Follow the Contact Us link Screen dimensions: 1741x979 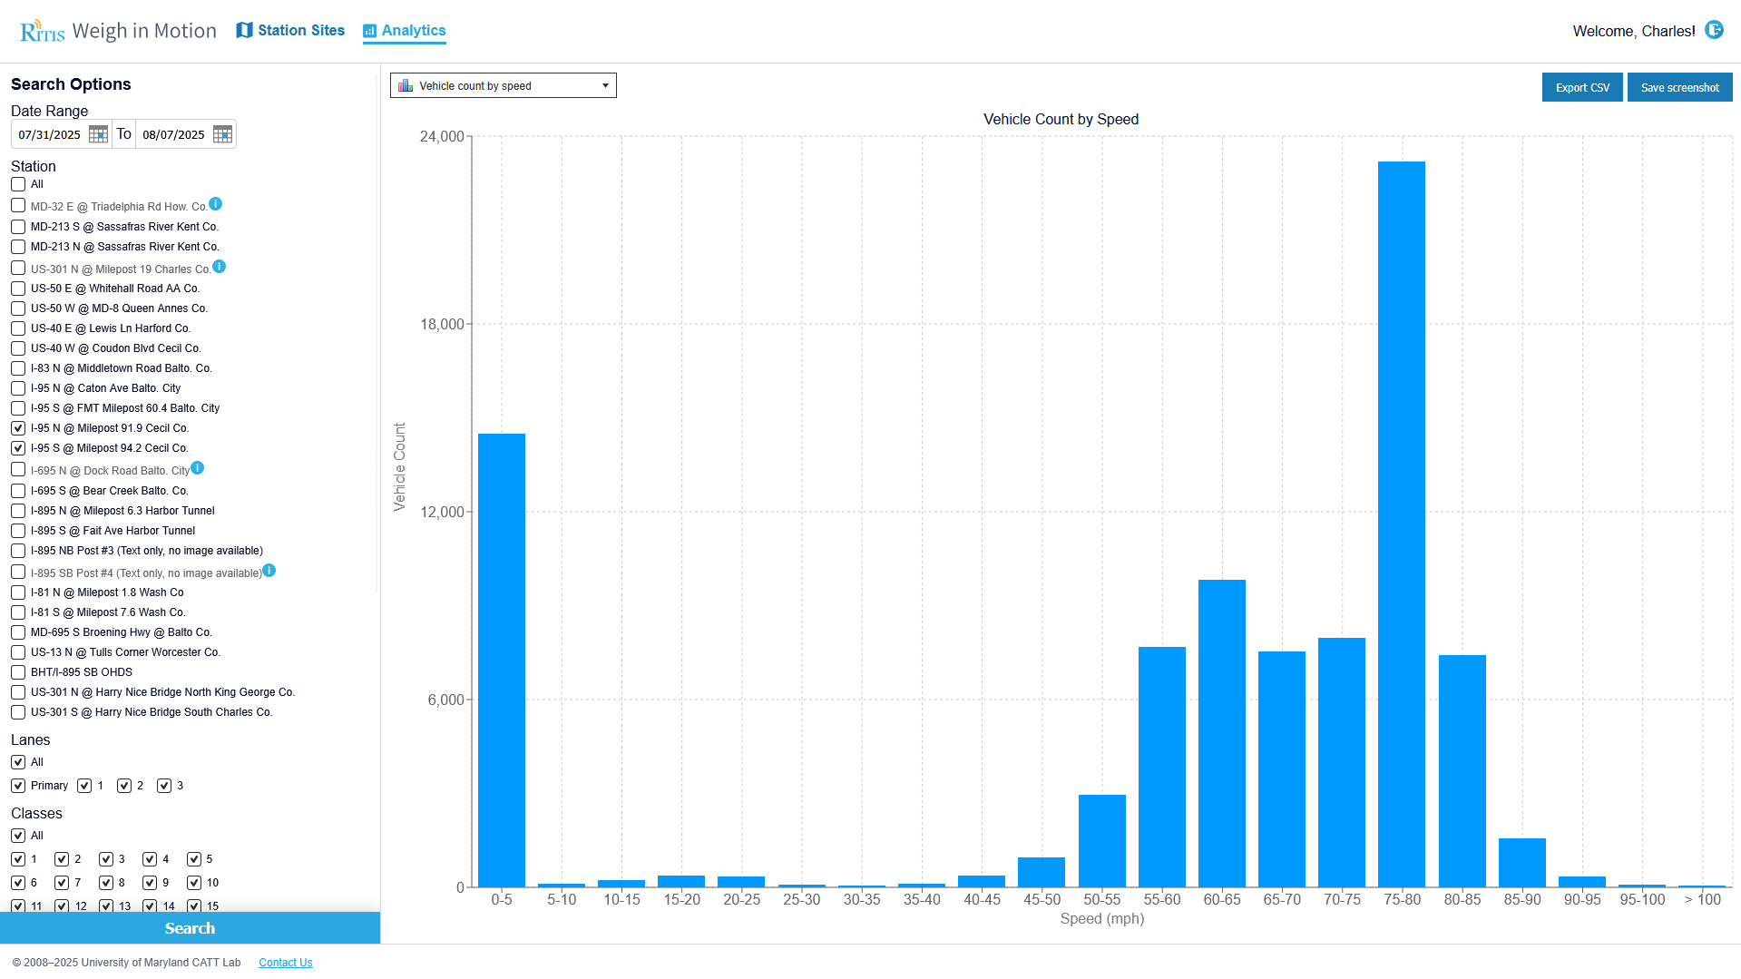click(285, 963)
